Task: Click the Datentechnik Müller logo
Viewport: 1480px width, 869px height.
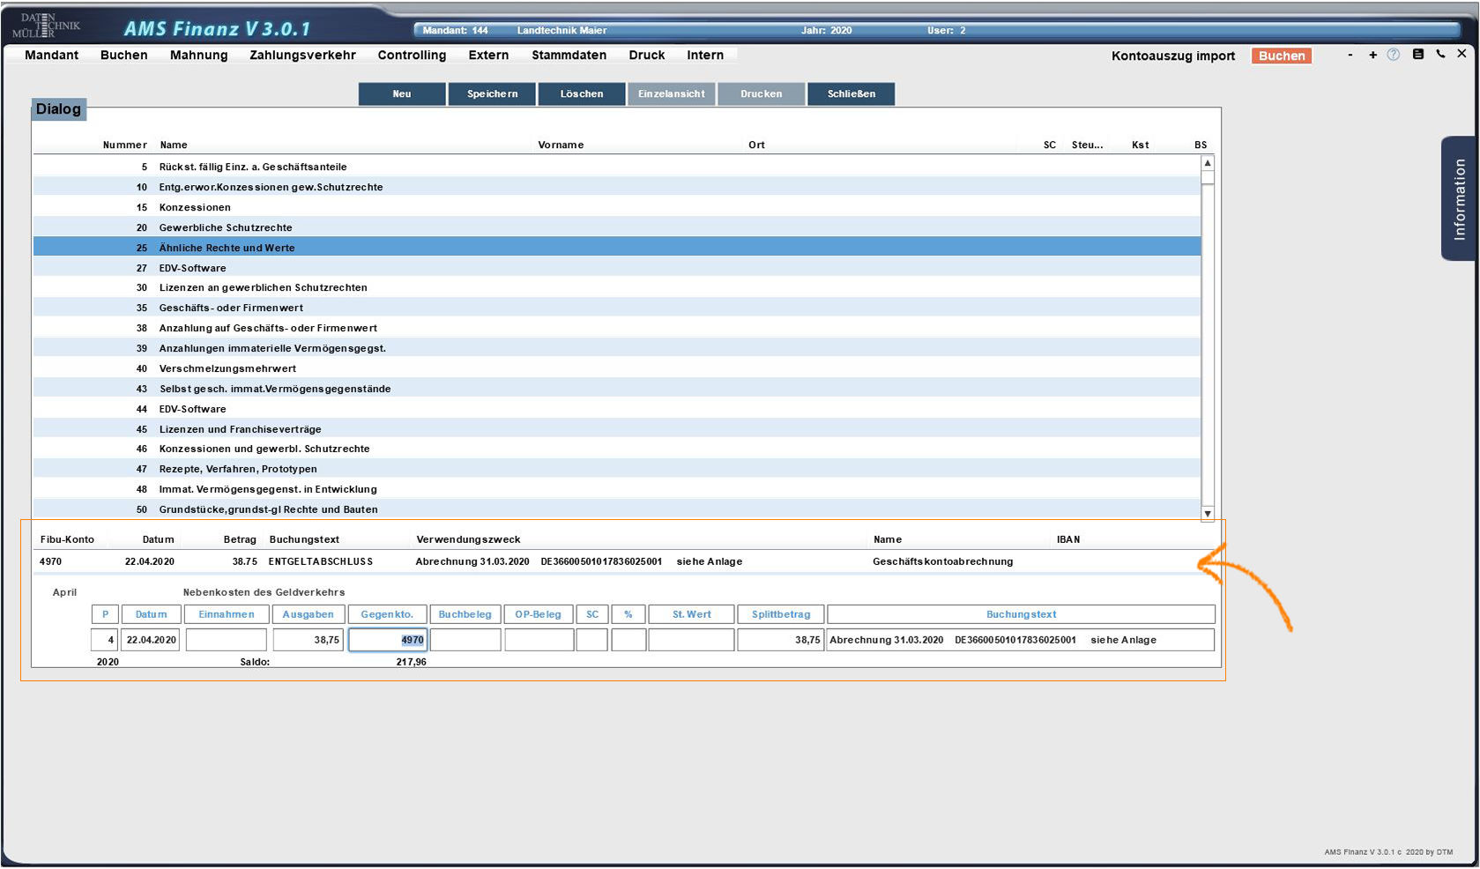Action: click(46, 26)
